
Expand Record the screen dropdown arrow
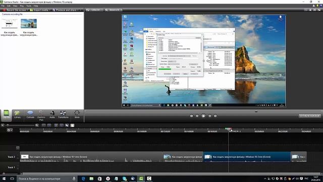click(28, 10)
